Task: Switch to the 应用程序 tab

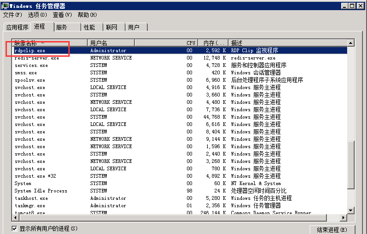Action: [18, 27]
